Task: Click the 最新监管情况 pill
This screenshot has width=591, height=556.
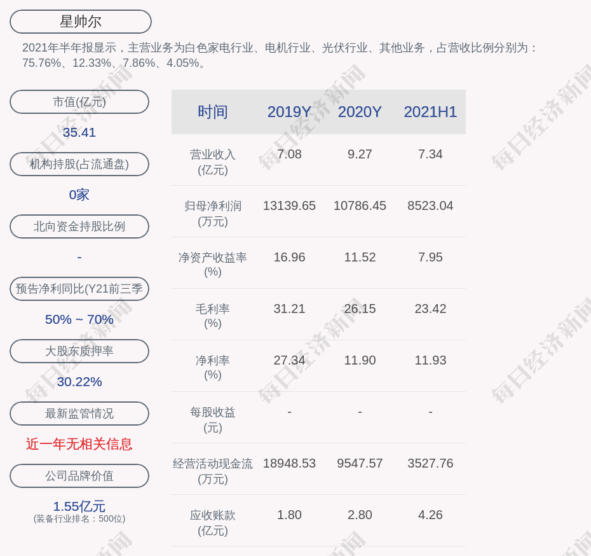Action: point(79,414)
